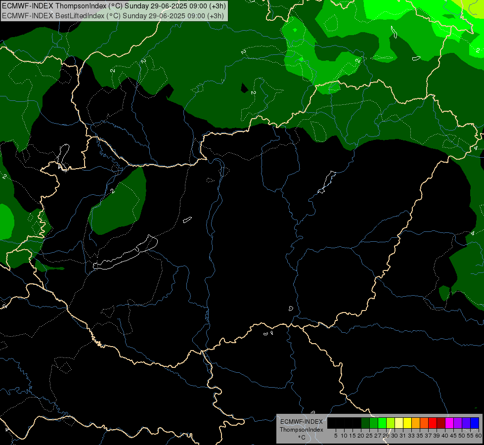Click the legend tick value '27'
Viewport: 484px width, 445px height.
click(378, 436)
